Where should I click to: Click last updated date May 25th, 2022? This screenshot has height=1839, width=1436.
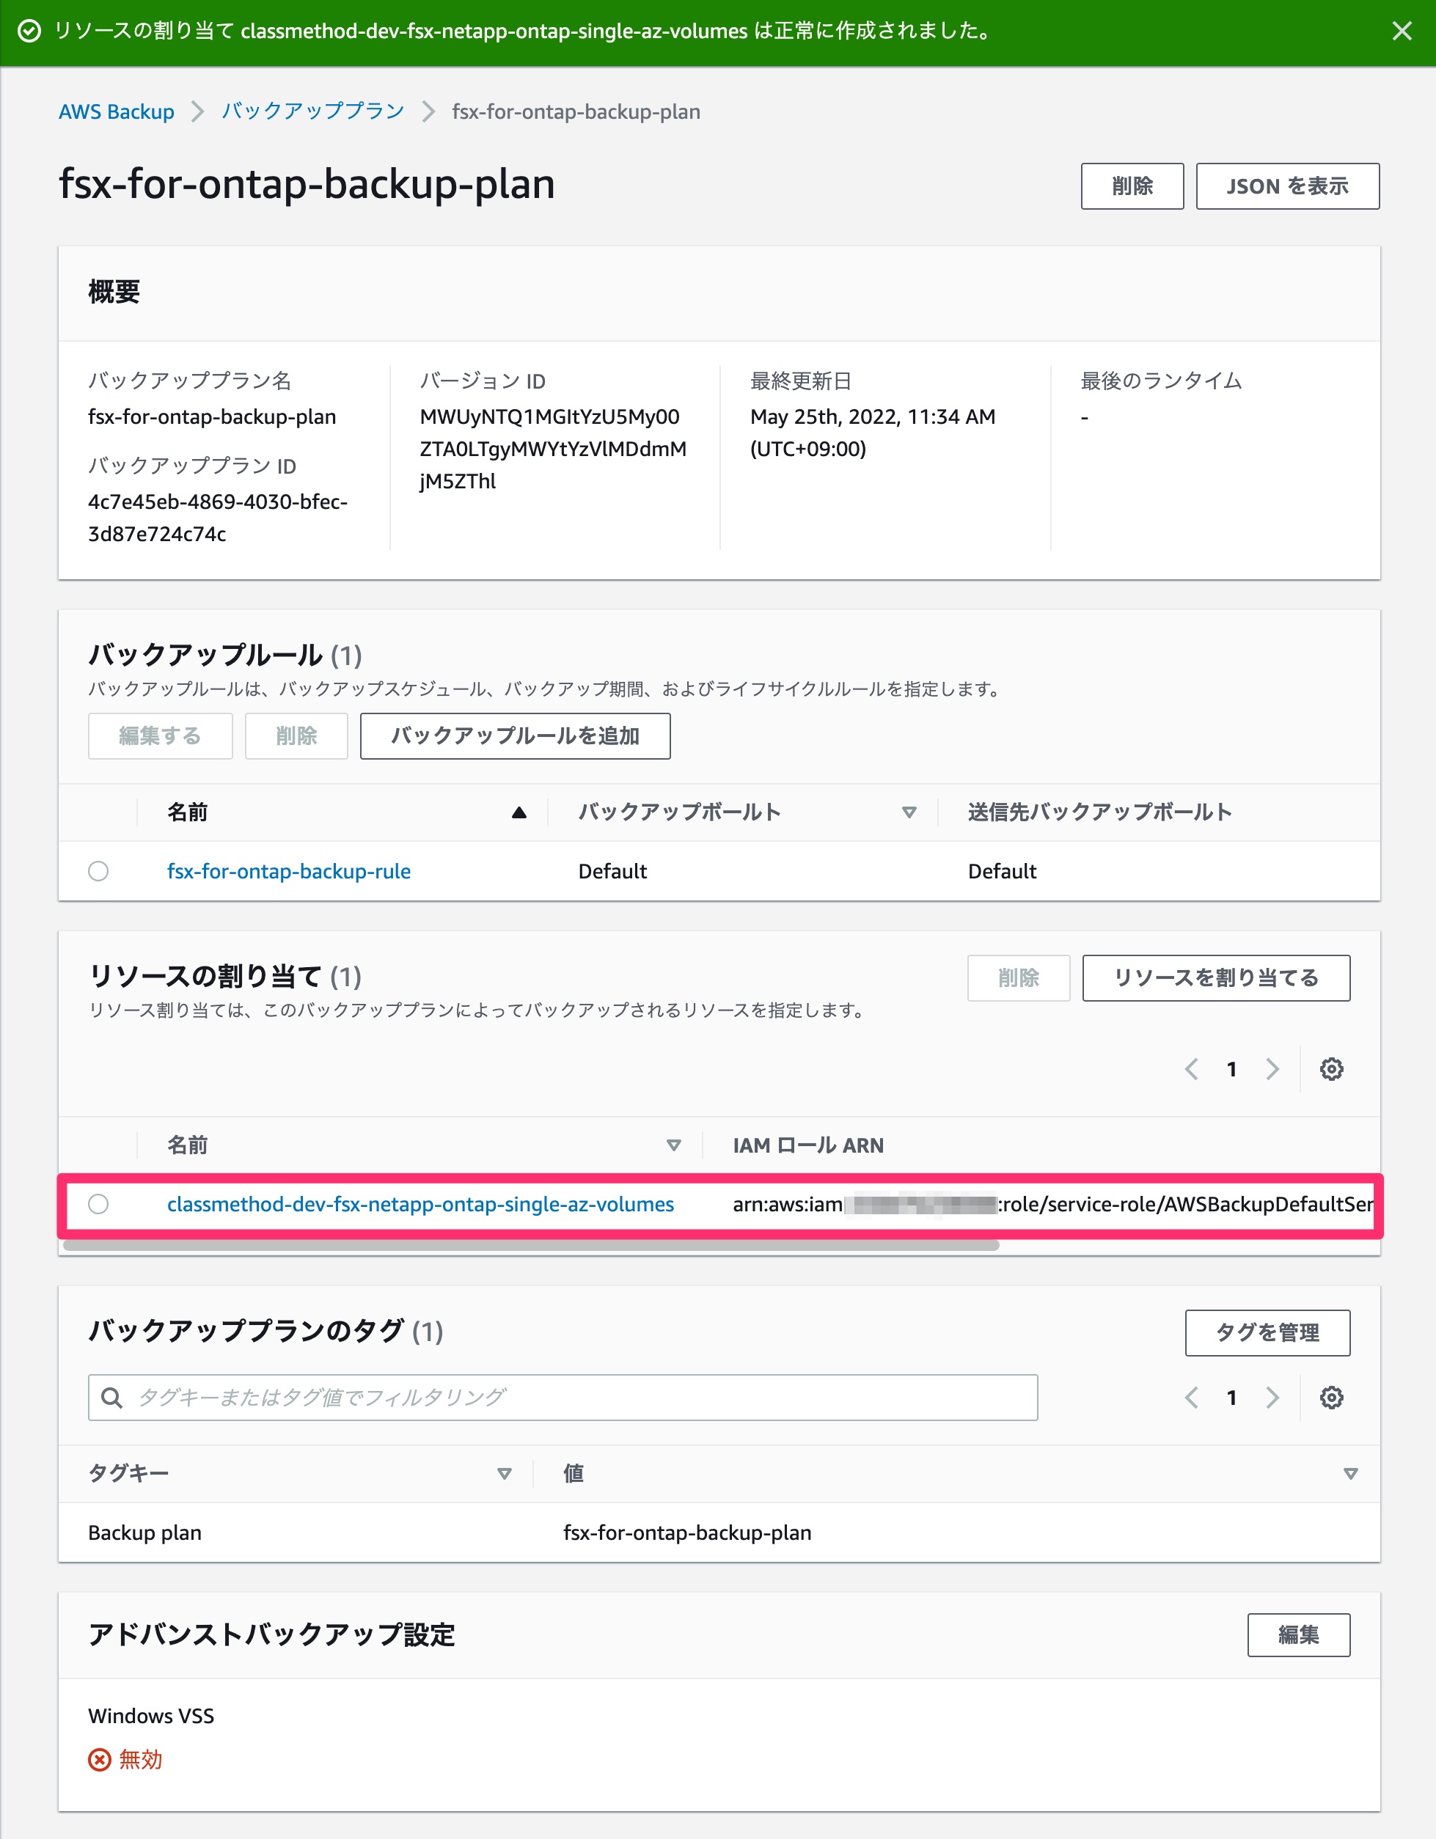click(873, 433)
